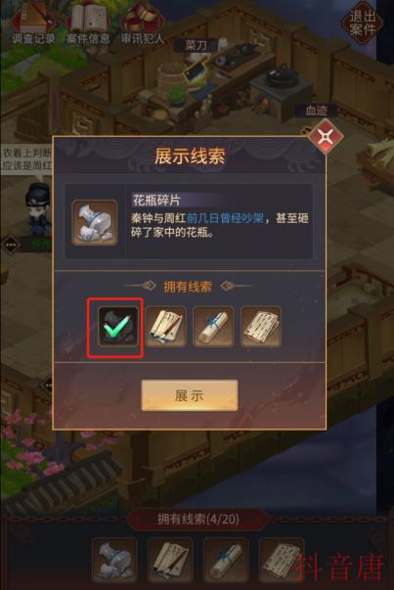This screenshot has width=394, height=590.
Task: Select the open scroll with brush clue in dialog
Action: point(166,327)
